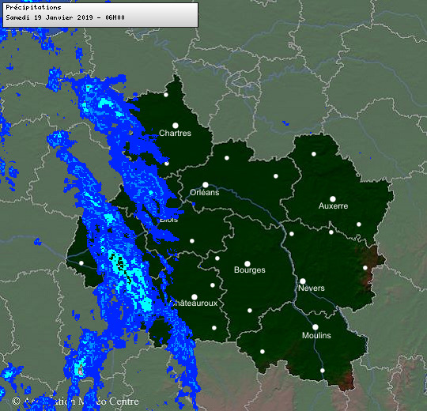This screenshot has width=427, height=411.
Task: Click the Samedi 19 Janvier 2019 date text
Action: coord(50,17)
